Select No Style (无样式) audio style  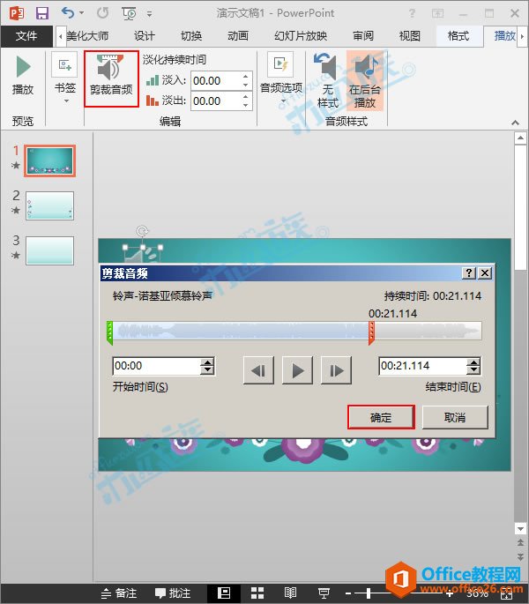click(327, 81)
